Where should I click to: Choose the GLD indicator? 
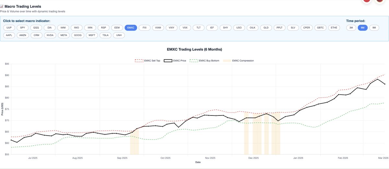pos(266,28)
